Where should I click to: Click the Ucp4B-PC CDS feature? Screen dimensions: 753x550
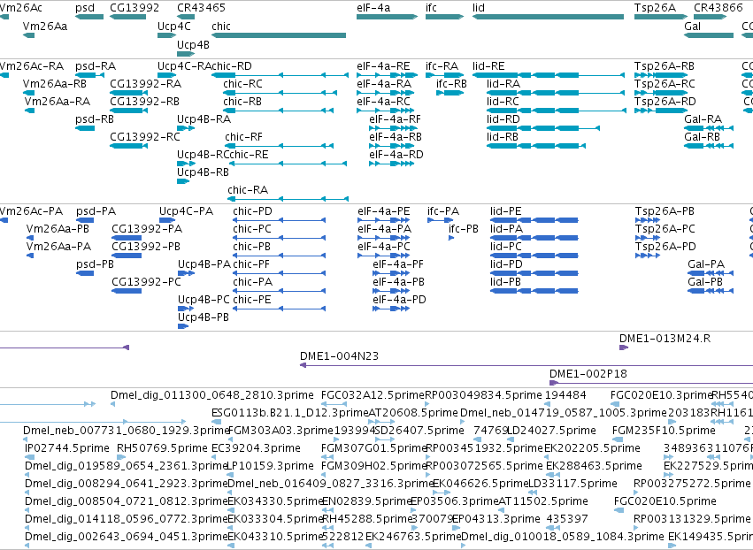click(x=186, y=309)
